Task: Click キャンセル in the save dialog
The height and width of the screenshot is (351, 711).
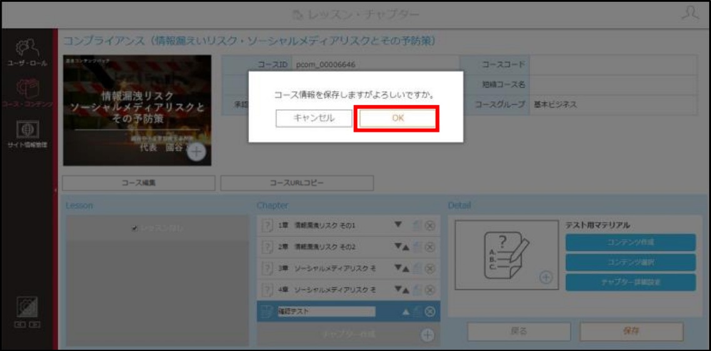Action: click(x=314, y=118)
